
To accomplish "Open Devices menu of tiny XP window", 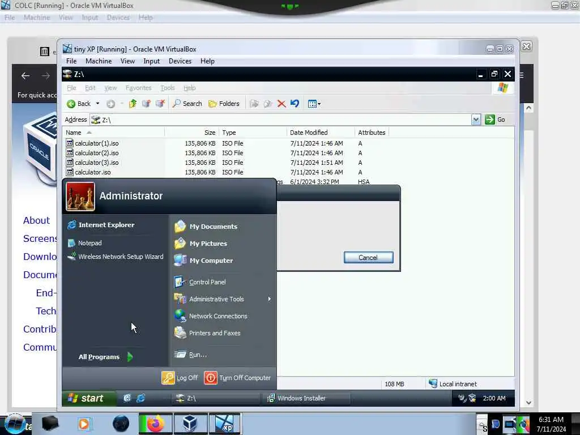I will tap(180, 61).
